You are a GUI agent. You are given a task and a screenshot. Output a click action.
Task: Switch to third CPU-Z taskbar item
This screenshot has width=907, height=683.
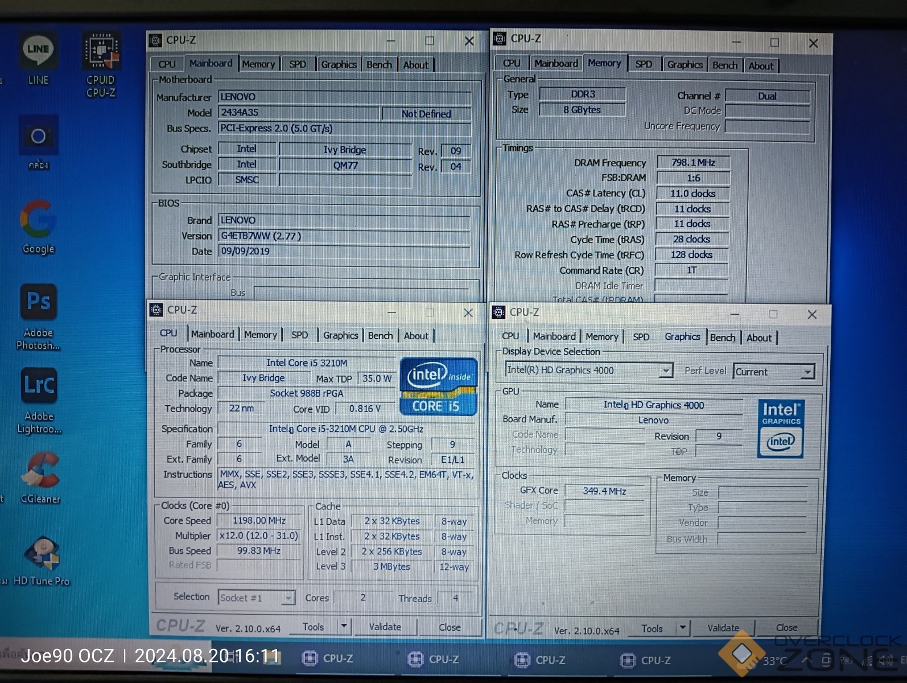540,660
